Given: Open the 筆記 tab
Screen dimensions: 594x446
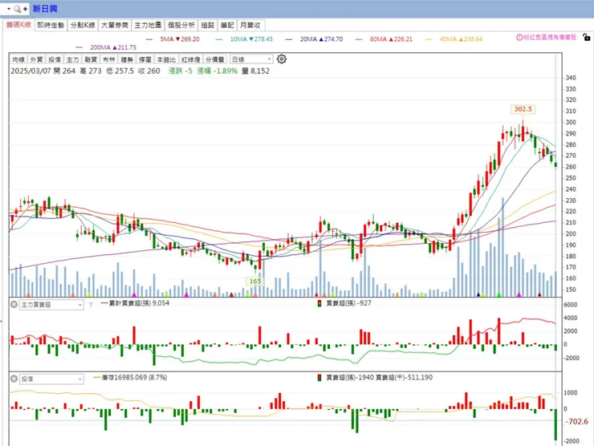Looking at the screenshot, I should [x=227, y=26].
